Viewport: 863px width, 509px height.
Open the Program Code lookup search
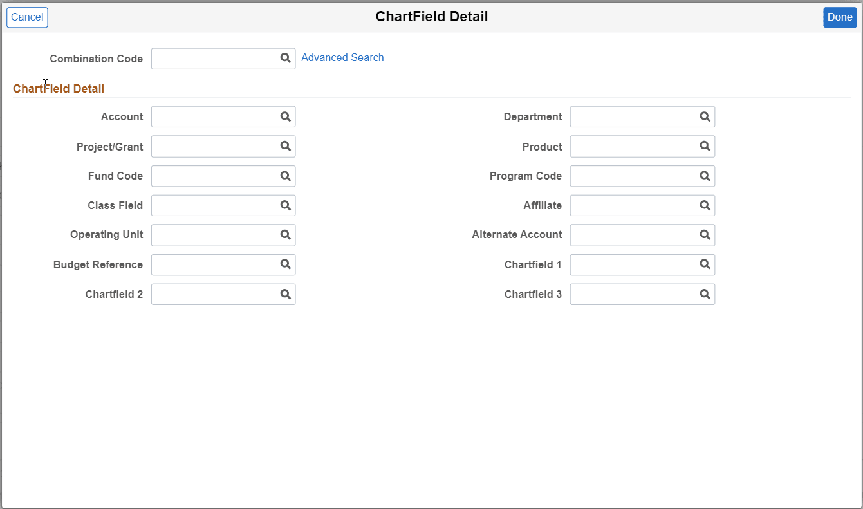(705, 176)
